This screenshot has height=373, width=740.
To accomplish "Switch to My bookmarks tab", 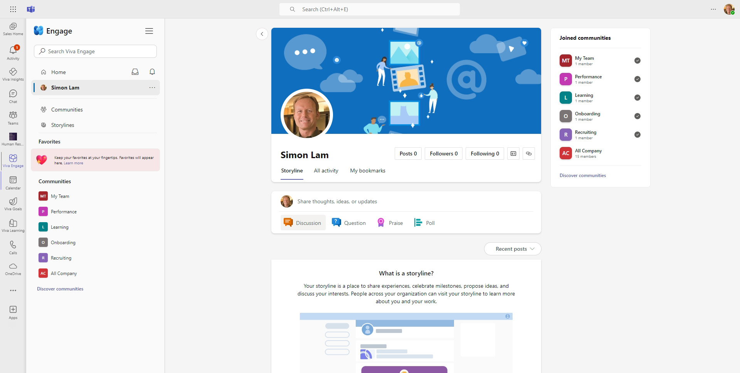I will click(368, 170).
